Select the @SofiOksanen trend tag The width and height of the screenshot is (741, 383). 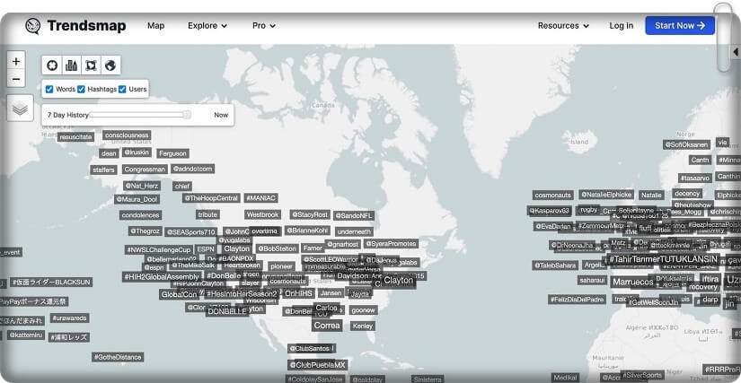coord(686,144)
